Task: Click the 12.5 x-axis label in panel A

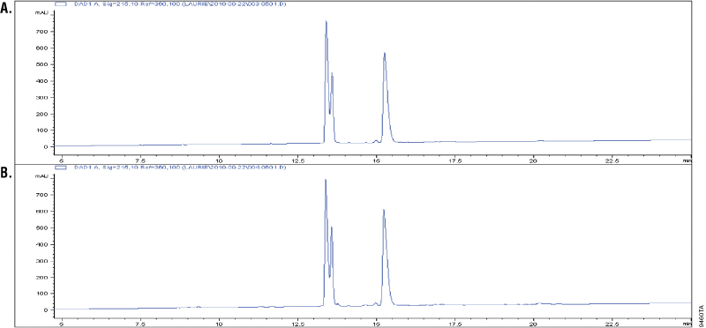Action: 297,160
